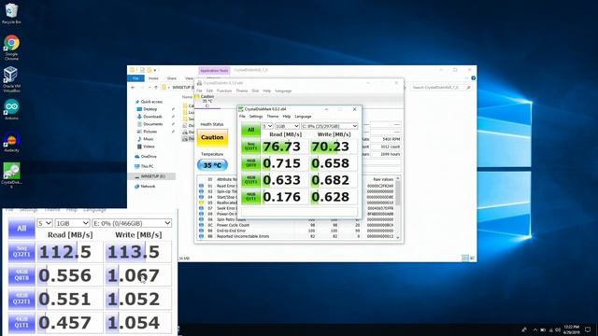This screenshot has width=598, height=336.
Task: Run green Seq Q32T1 test
Action: pos(250,147)
